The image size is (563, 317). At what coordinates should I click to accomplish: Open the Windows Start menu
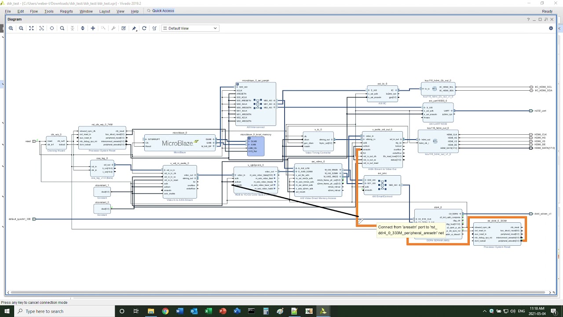pos(7,311)
